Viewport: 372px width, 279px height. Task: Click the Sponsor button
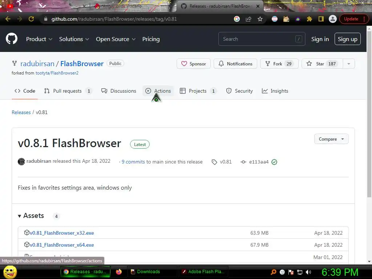193,64
